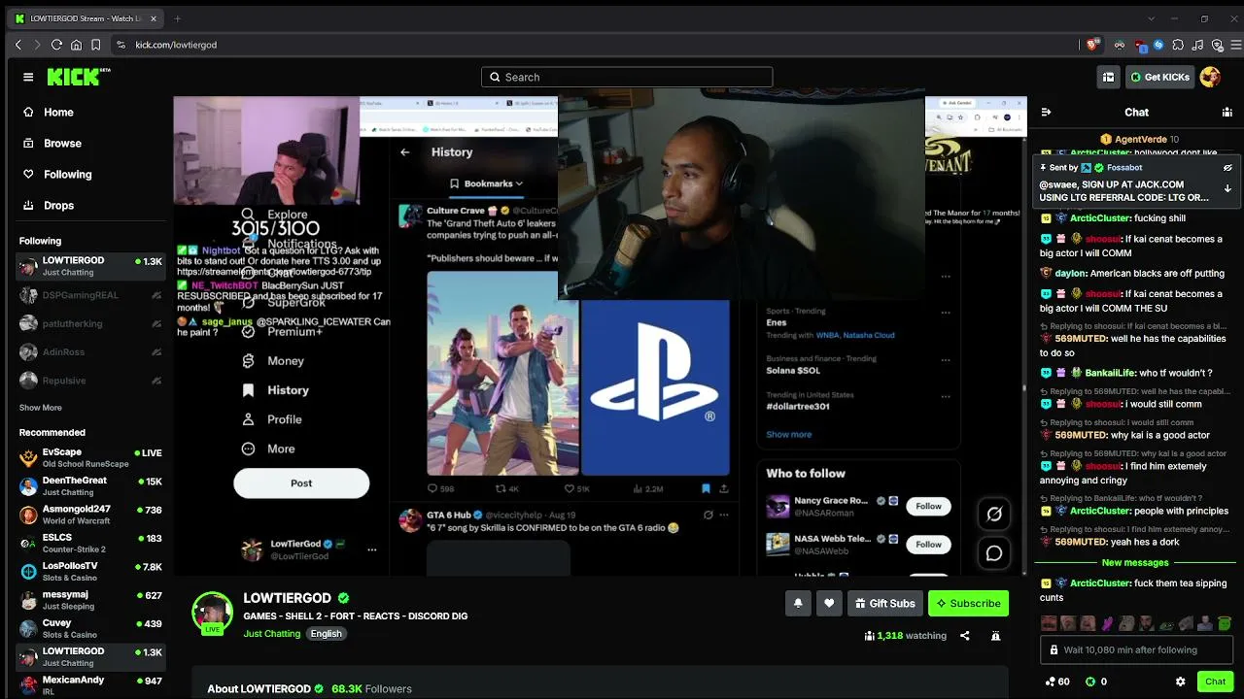Open the site settings icon beside the URL
The width and height of the screenshot is (1244, 699).
coord(121,45)
